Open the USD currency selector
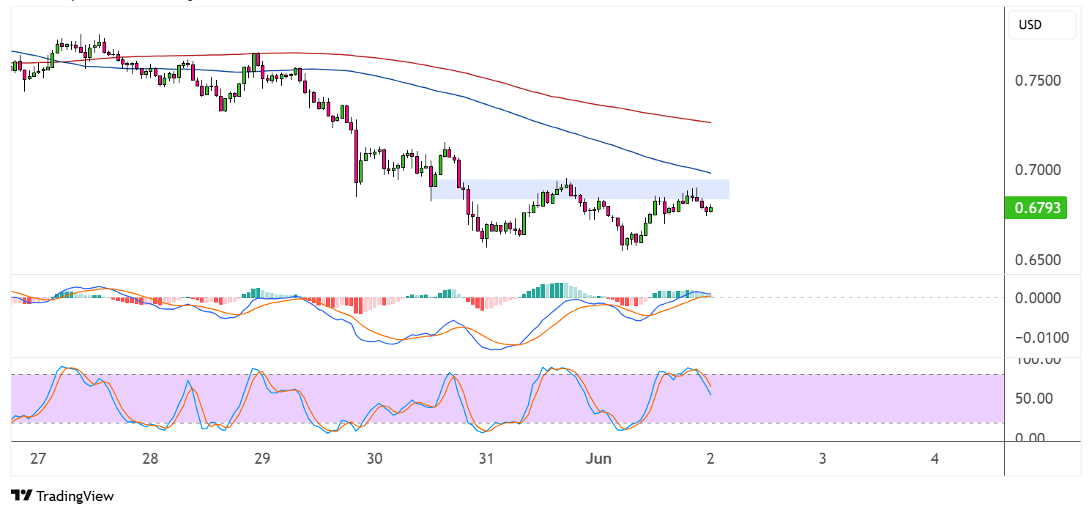This screenshot has width=1092, height=515. 1042,25
